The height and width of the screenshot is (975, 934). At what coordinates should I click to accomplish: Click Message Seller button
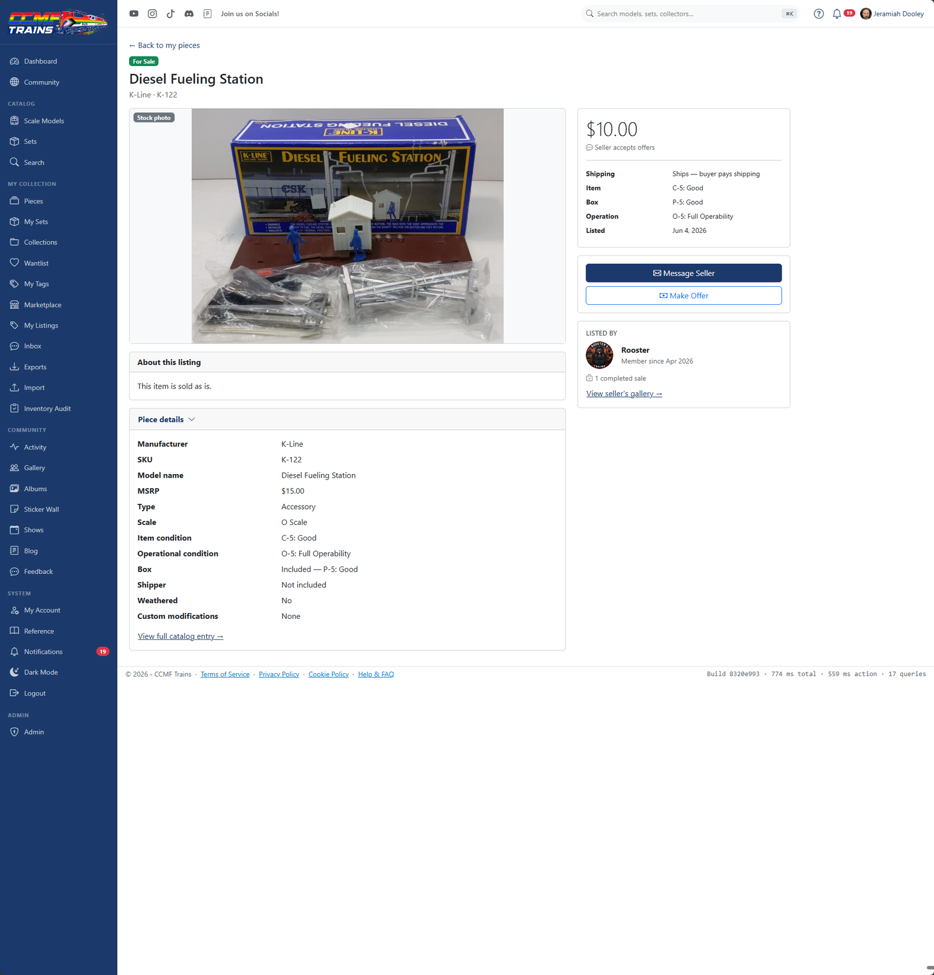(x=684, y=273)
